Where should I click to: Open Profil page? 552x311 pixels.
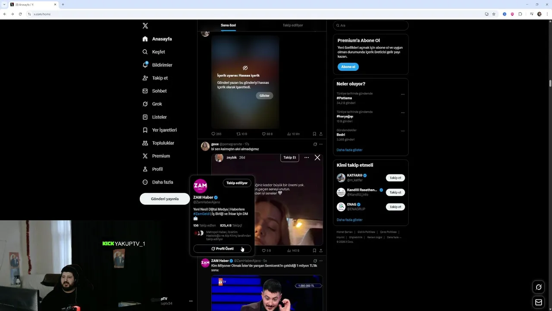(153, 169)
